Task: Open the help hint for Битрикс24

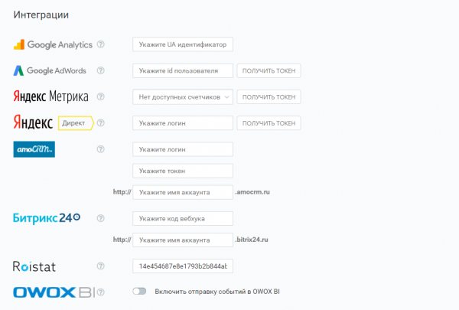Action: pos(101,218)
